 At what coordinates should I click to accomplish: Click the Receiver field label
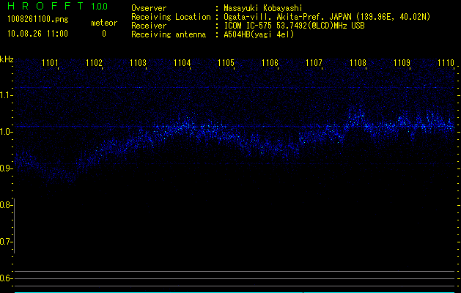(149, 26)
